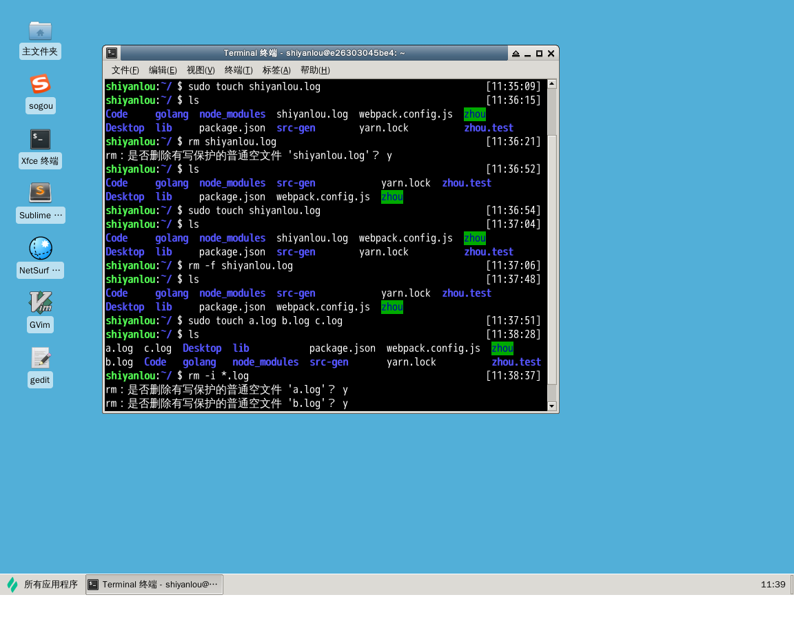This screenshot has height=617, width=794.
Task: Show the 帮助(H) menu
Action: coord(315,70)
